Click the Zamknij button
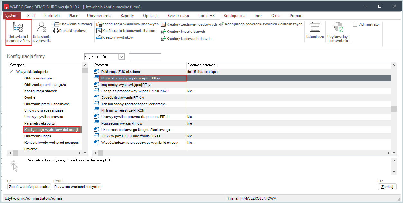 tap(387, 187)
